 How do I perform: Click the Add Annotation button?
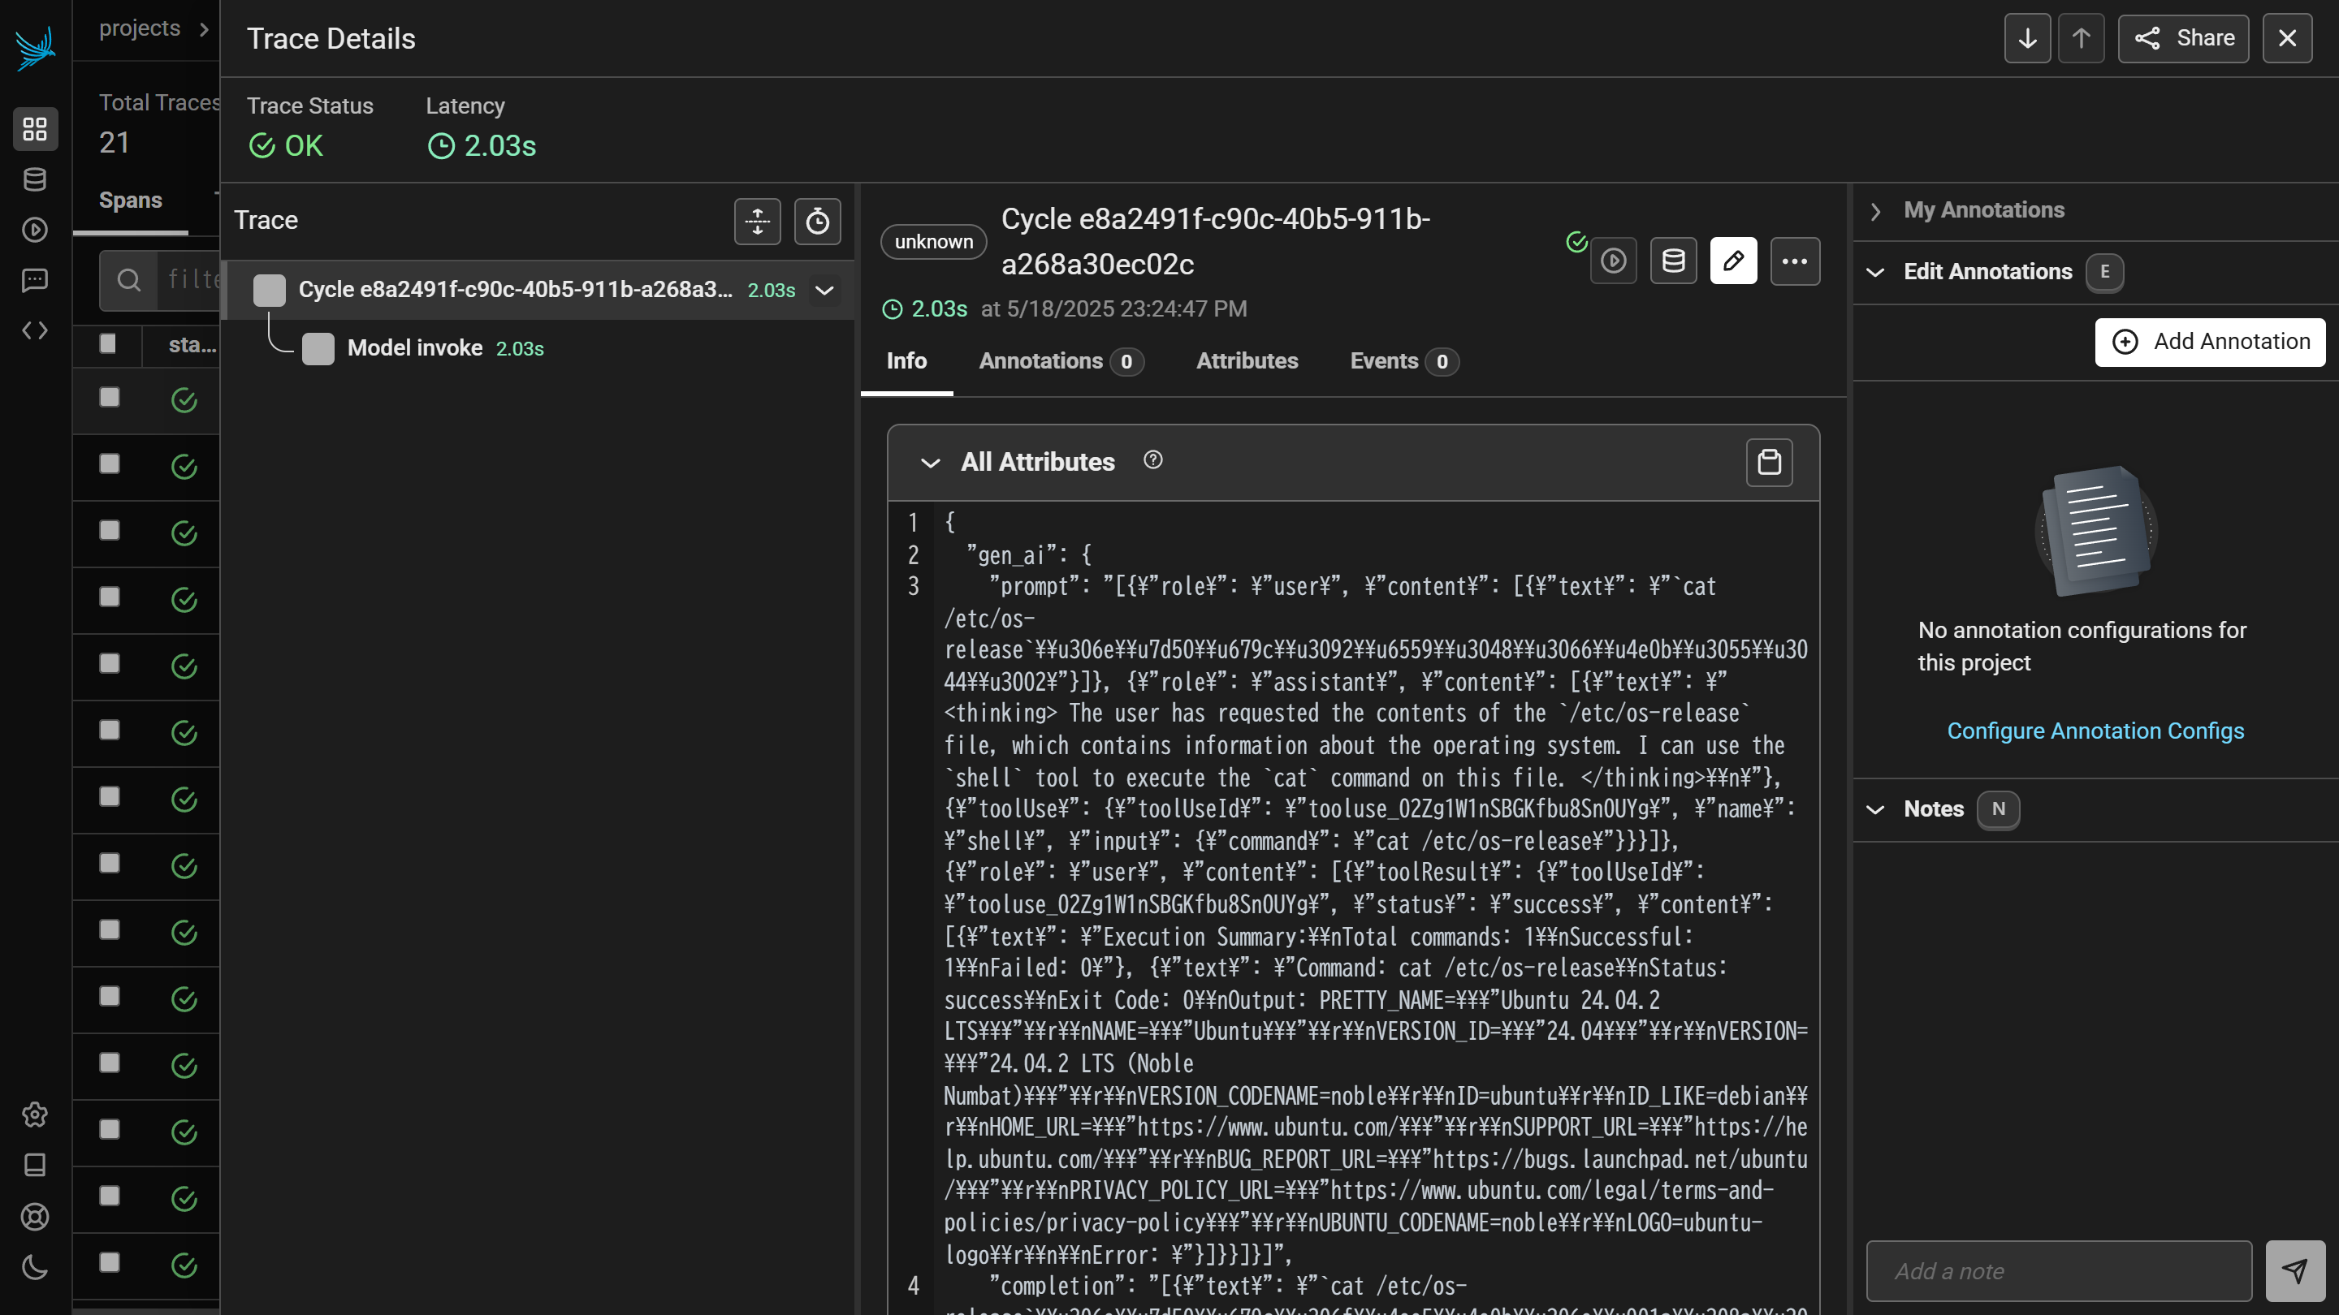[x=2209, y=342]
